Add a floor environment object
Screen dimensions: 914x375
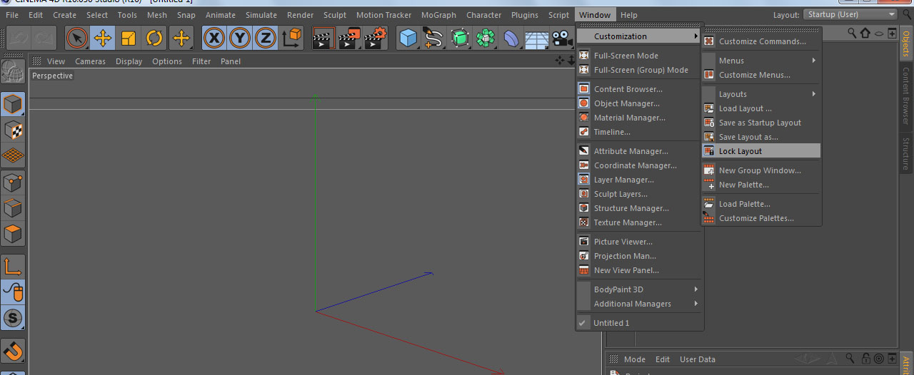point(537,38)
